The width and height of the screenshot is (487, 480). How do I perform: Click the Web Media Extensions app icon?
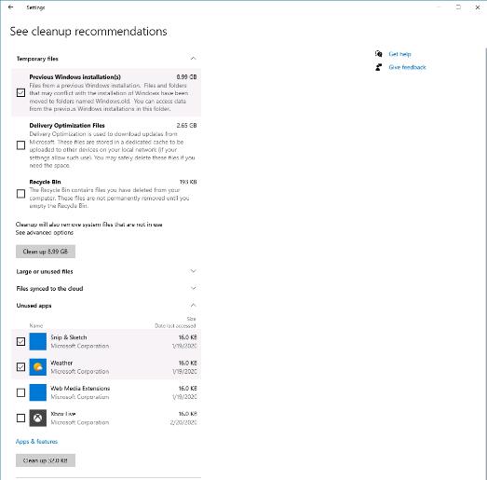click(38, 392)
